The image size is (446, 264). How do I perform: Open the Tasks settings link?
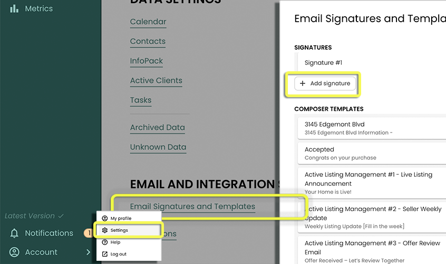click(x=141, y=100)
